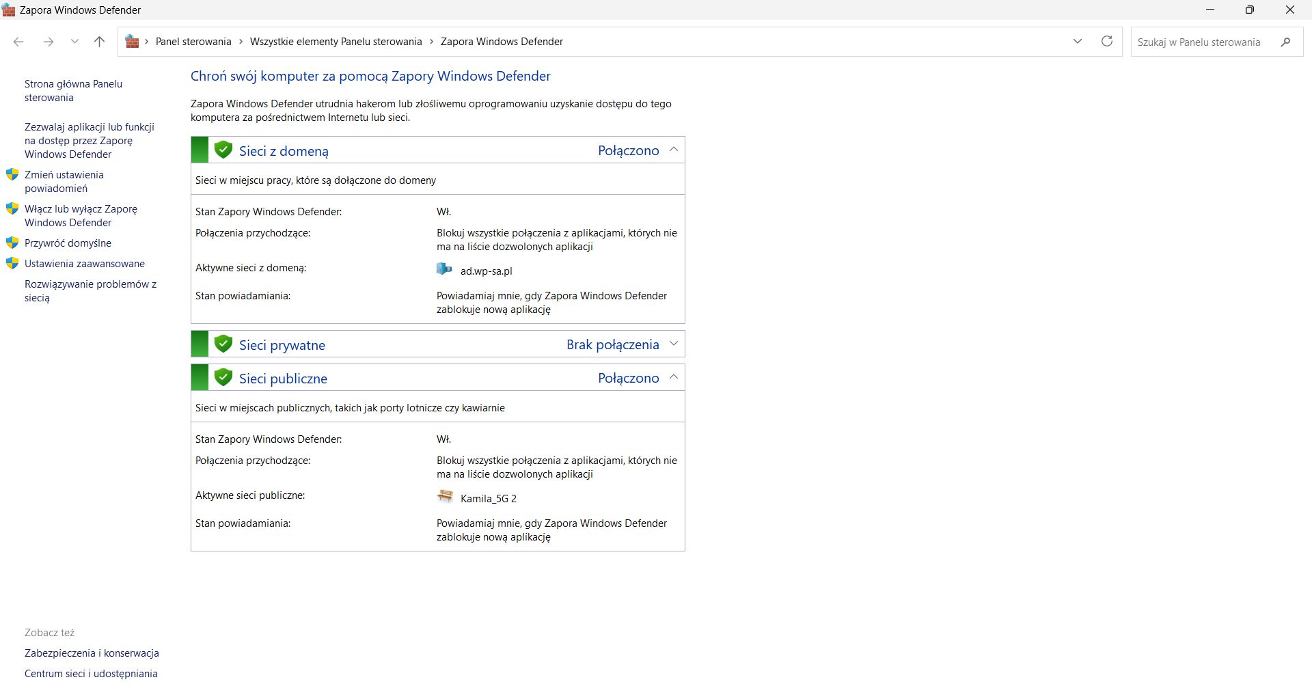The image size is (1312, 697).
Task: Click 'Połączono' status in 'Sieci z domeną' header
Action: click(629, 150)
